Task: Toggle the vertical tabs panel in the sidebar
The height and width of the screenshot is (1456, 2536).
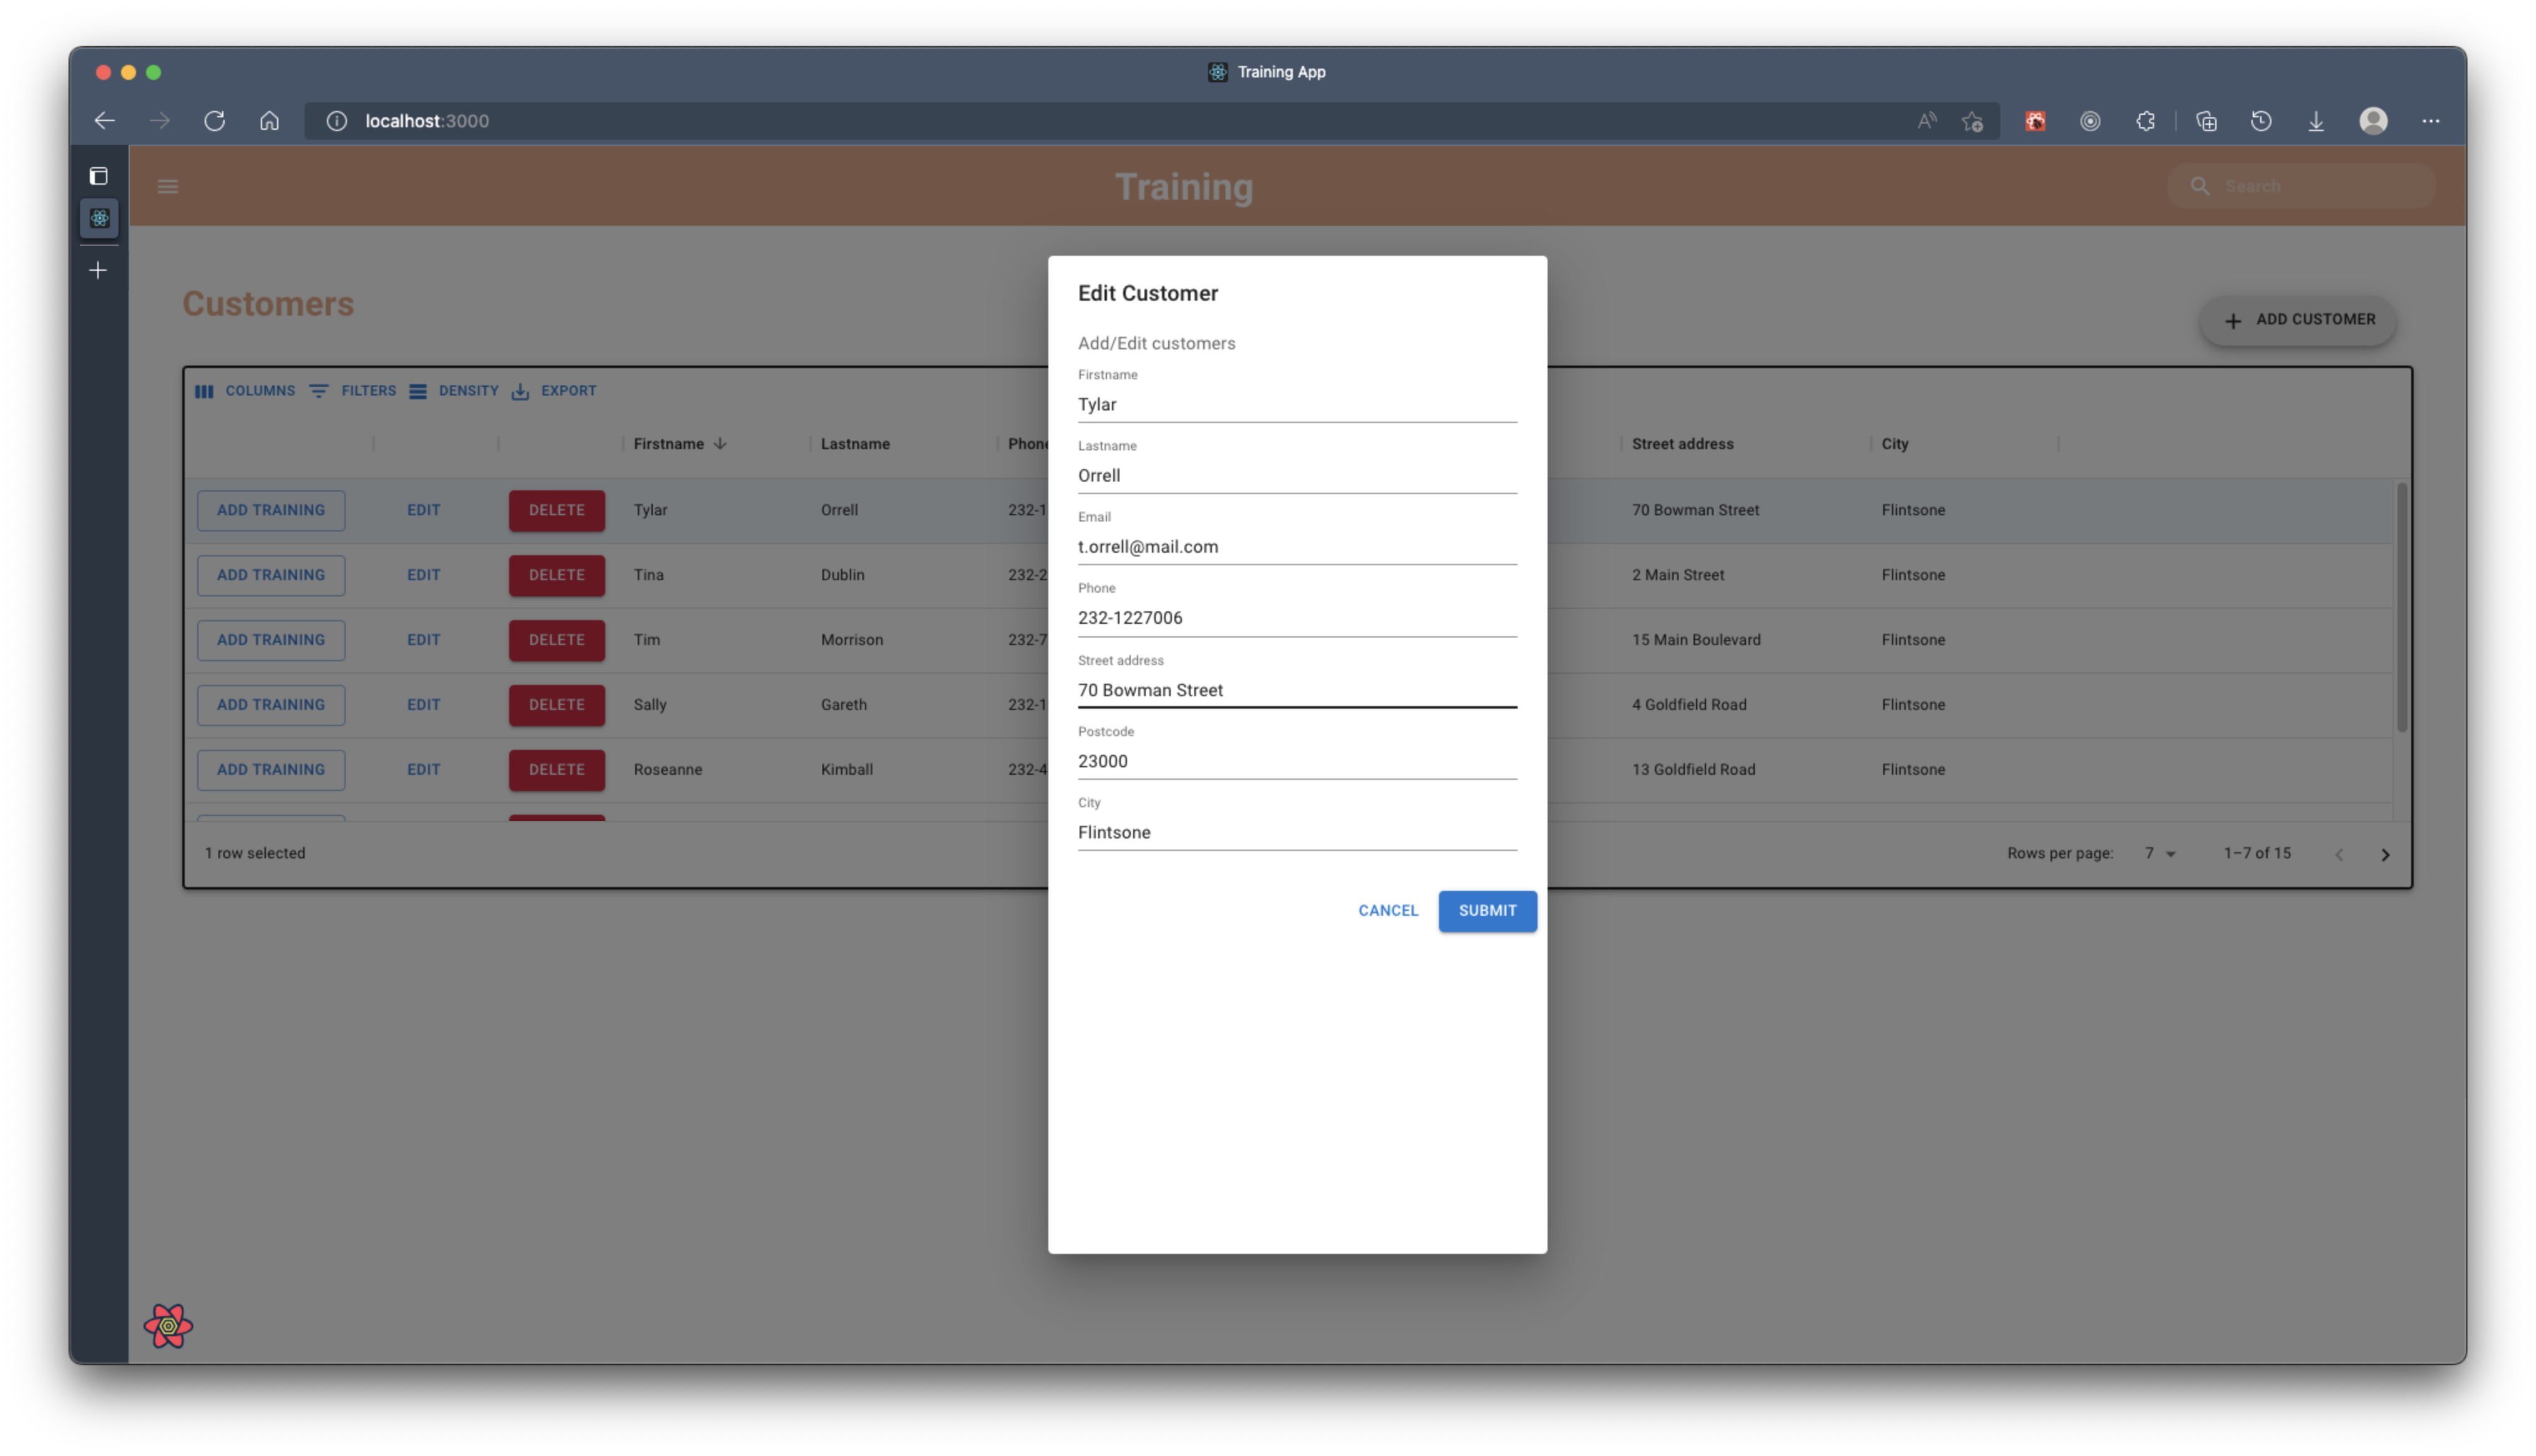Action: pos(98,176)
